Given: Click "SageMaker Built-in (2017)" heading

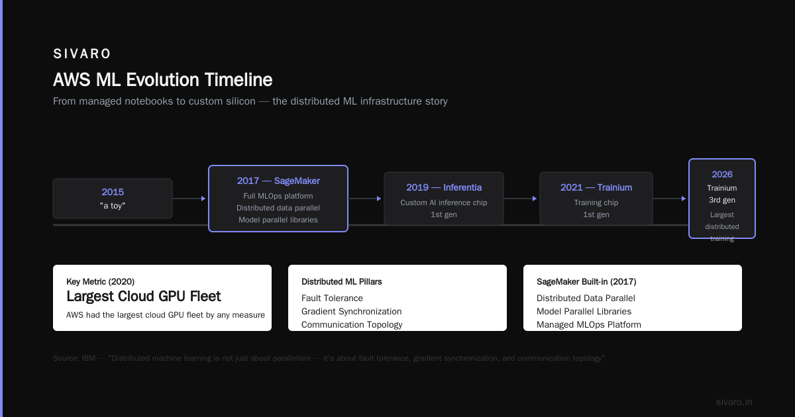Looking at the screenshot, I should 586,281.
